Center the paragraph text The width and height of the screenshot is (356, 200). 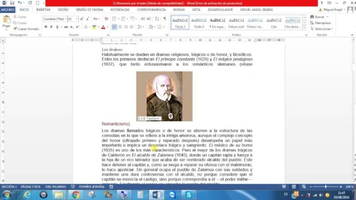click(120, 27)
